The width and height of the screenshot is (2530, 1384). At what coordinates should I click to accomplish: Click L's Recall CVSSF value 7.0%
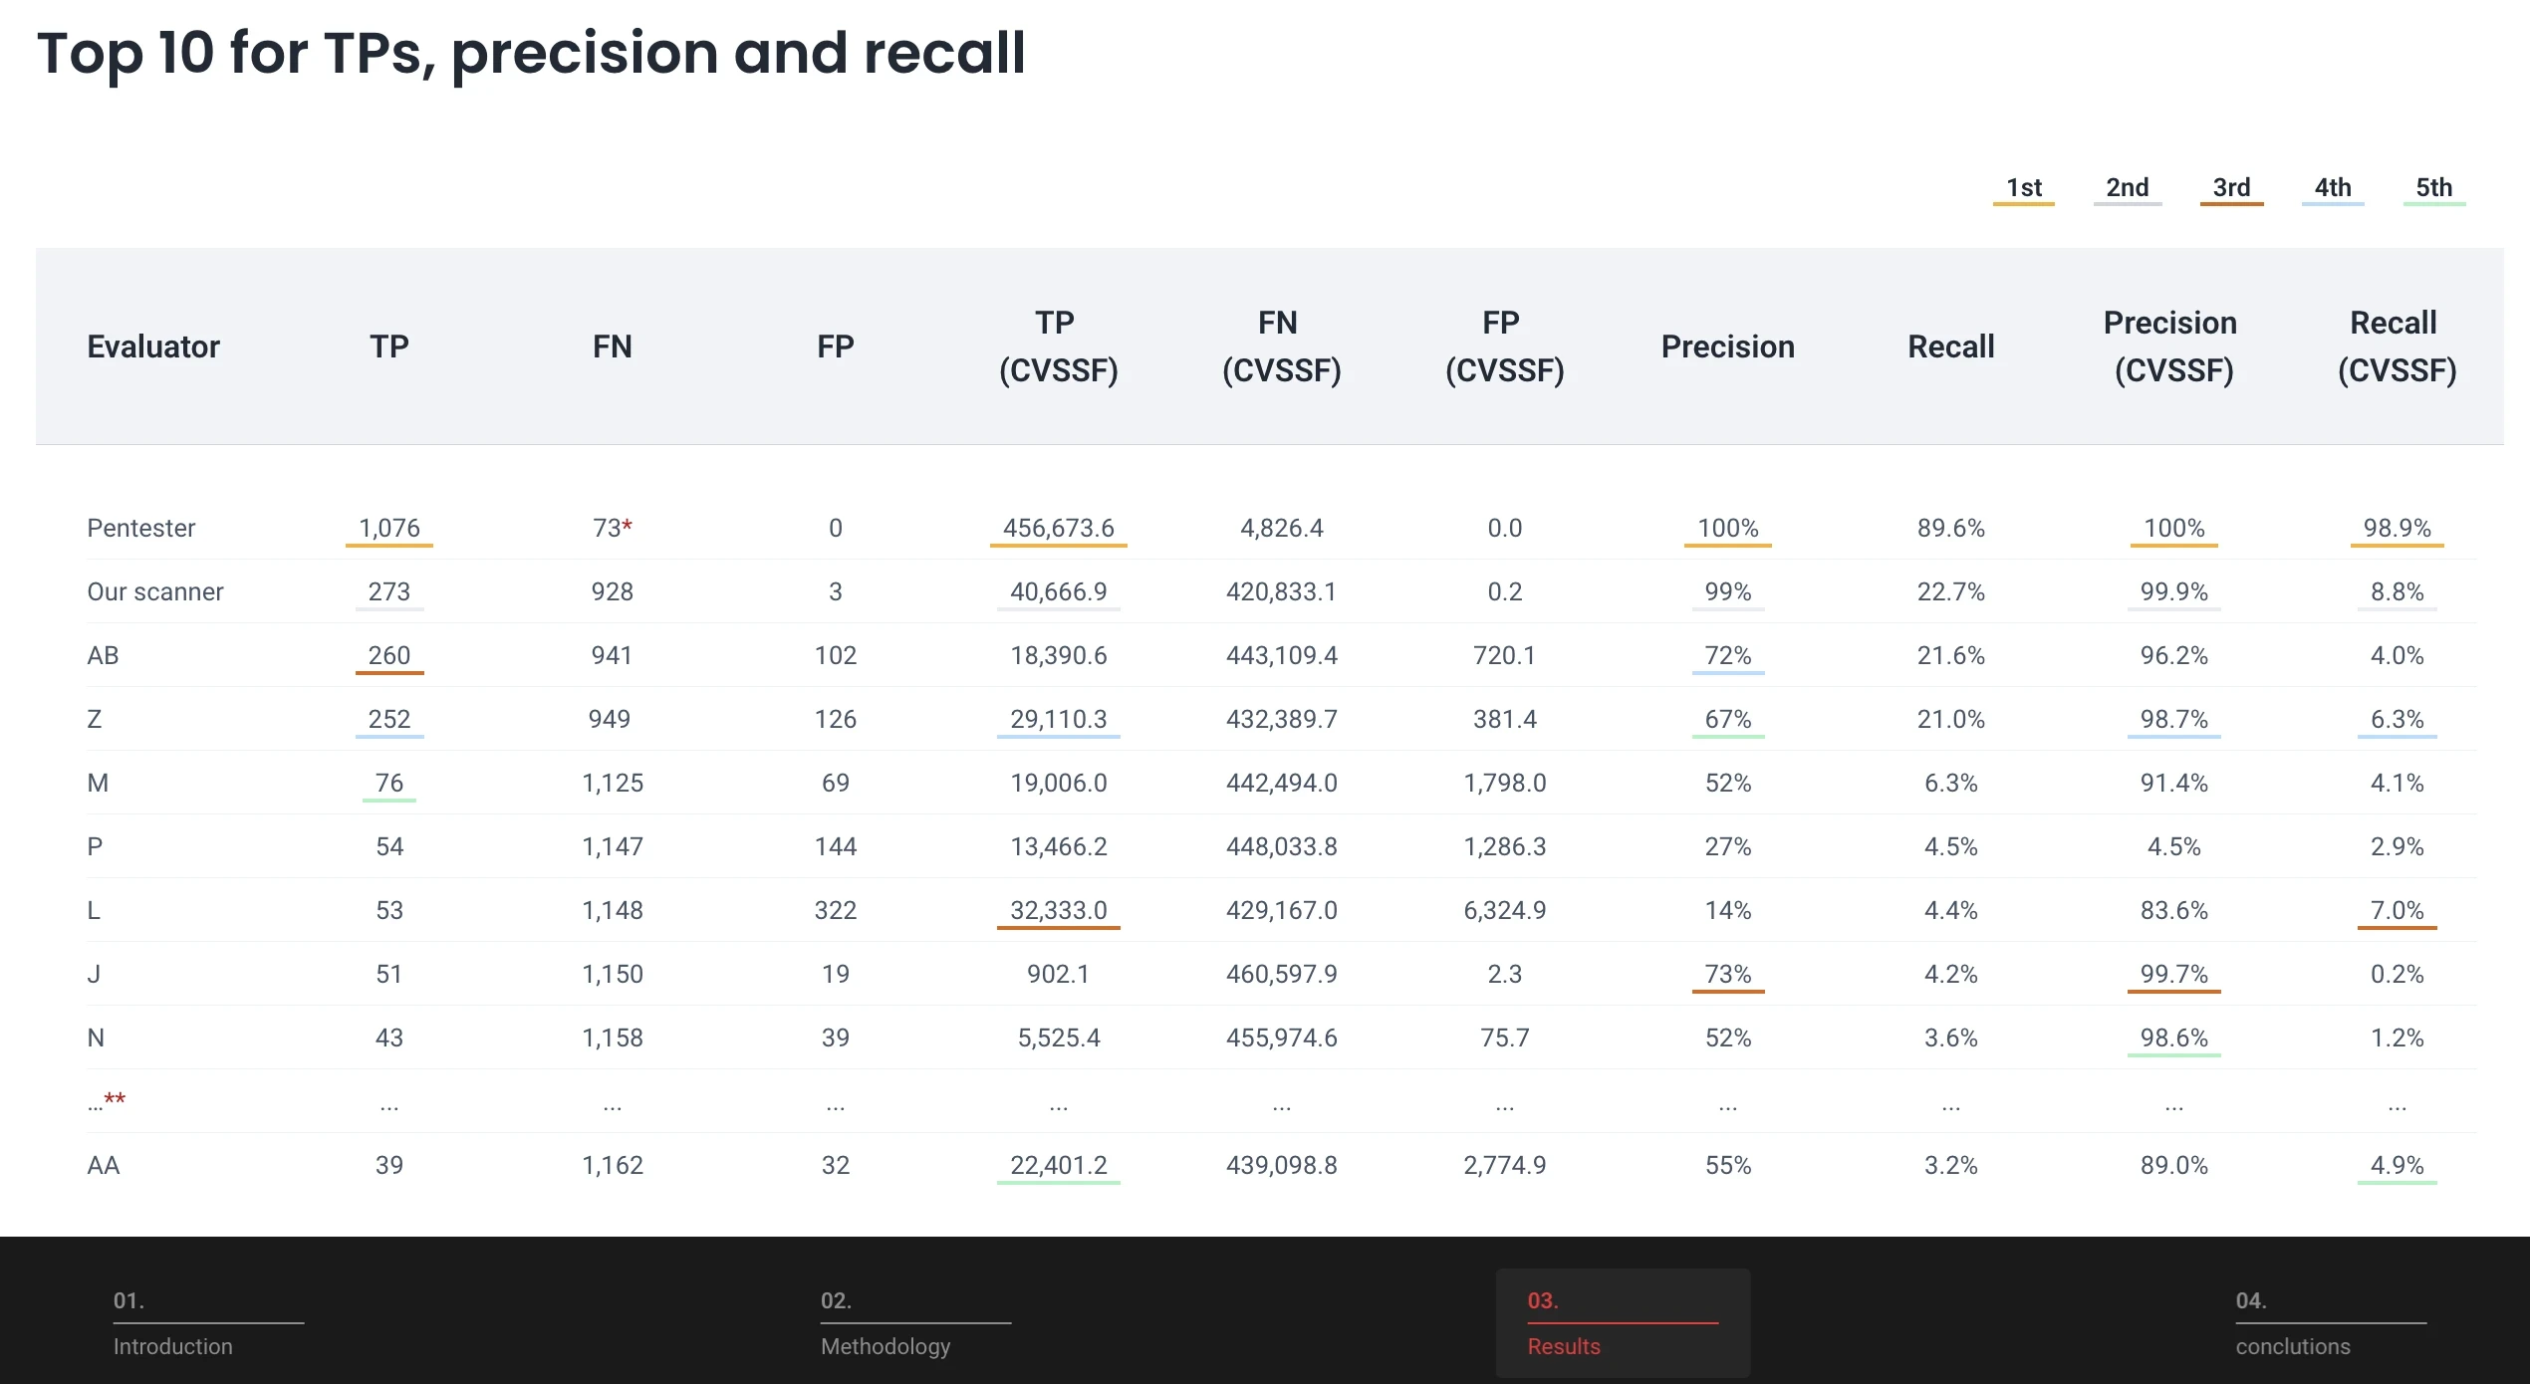2397,910
